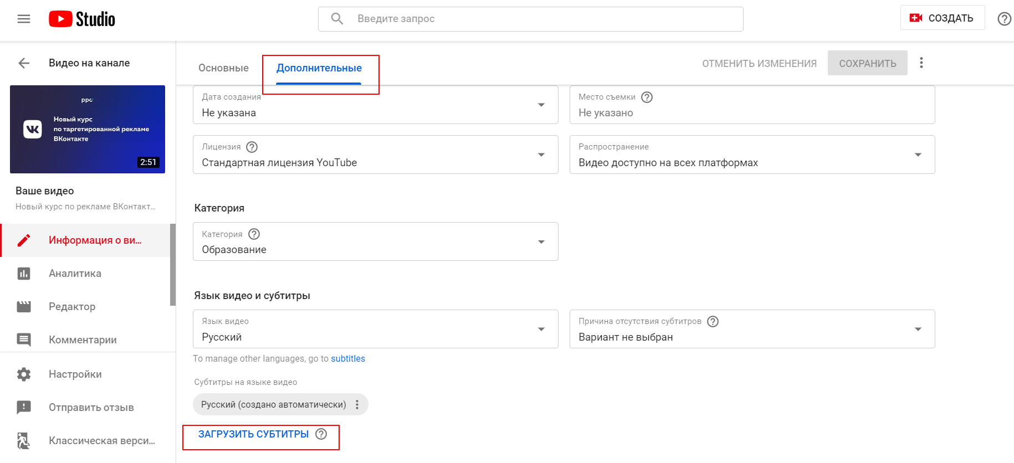Click the СОЗДАТЬ button
This screenshot has height=463, width=1014.
pyautogui.click(x=943, y=18)
